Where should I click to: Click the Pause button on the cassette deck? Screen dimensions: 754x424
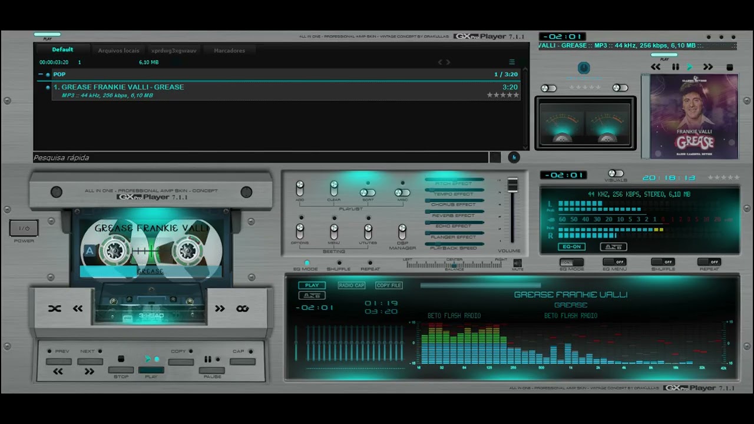211,370
